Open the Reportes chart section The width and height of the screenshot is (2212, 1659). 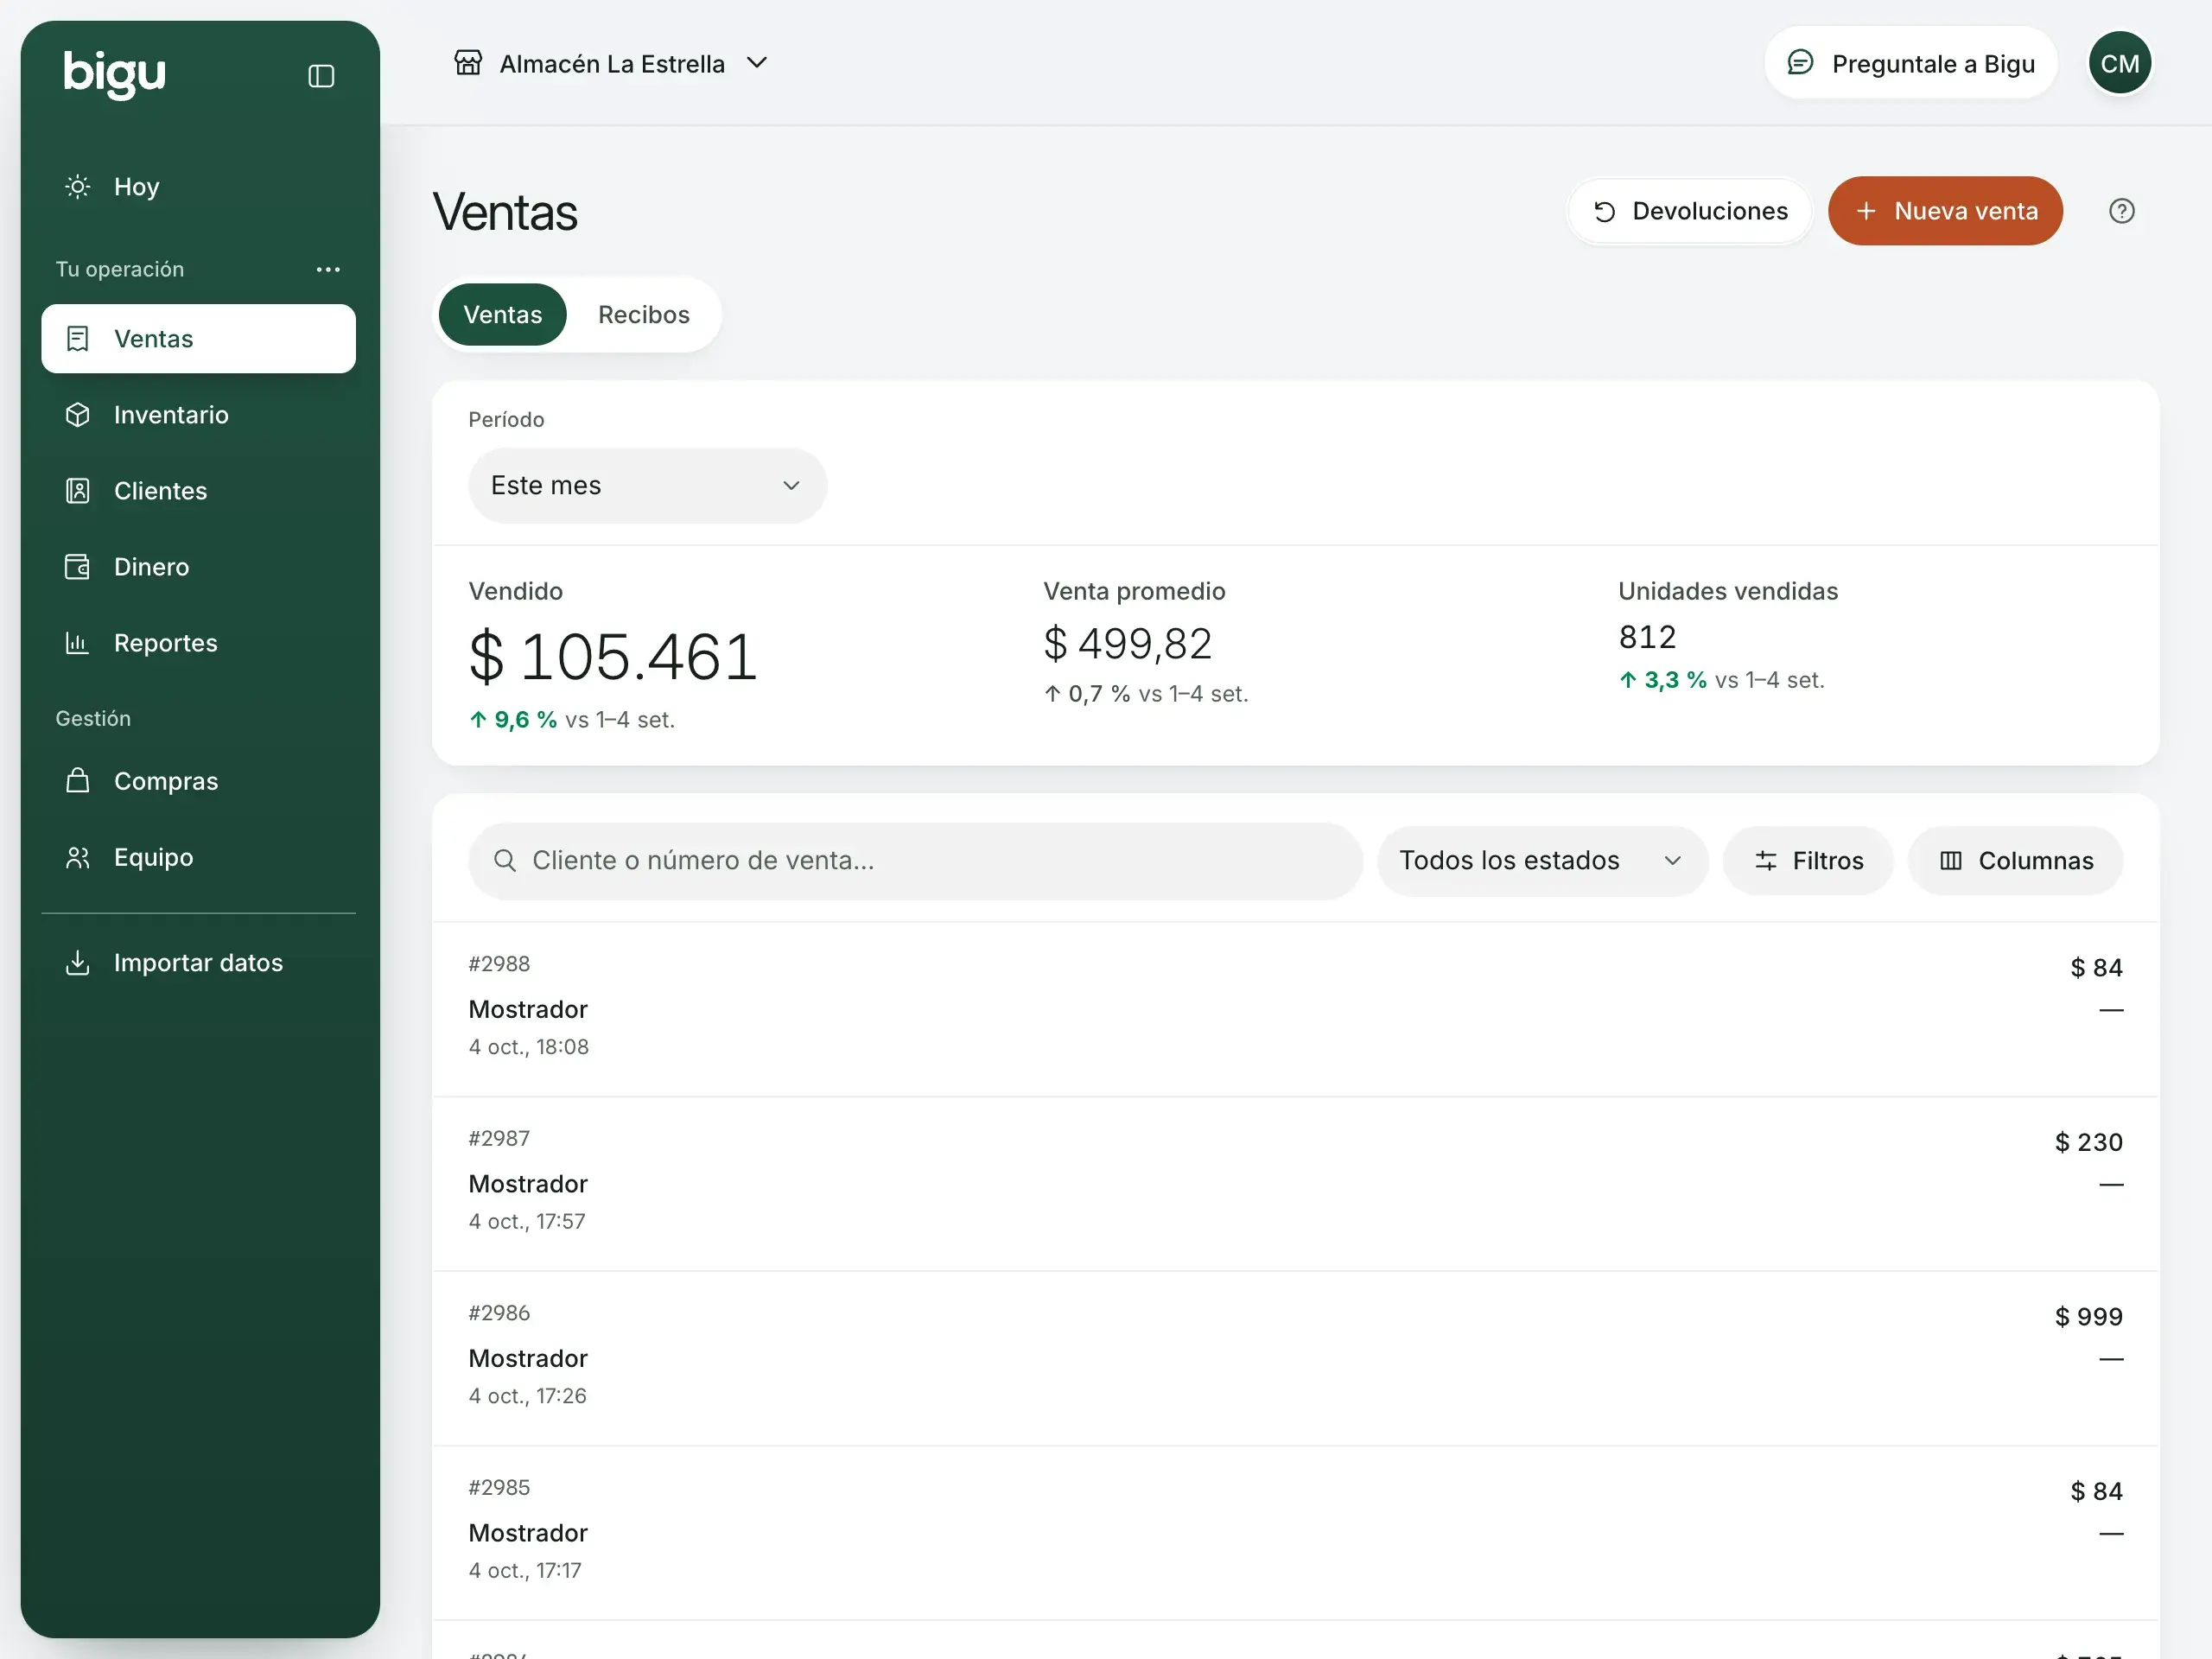[198, 643]
